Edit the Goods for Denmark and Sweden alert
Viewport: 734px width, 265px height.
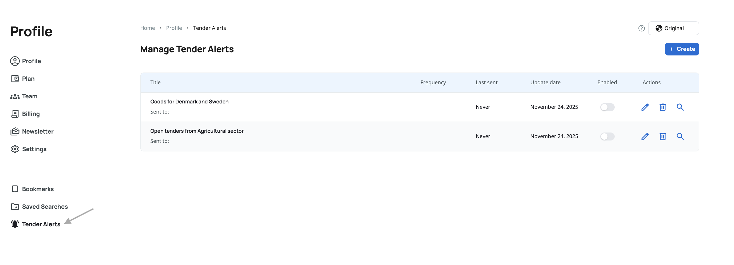(x=645, y=107)
